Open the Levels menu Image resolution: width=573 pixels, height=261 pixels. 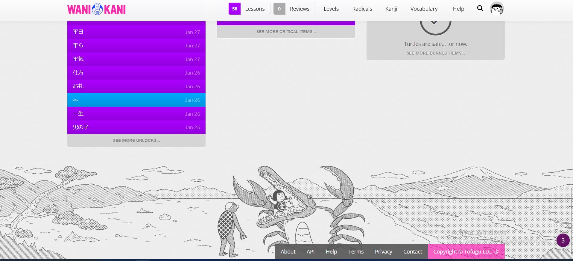pyautogui.click(x=331, y=9)
